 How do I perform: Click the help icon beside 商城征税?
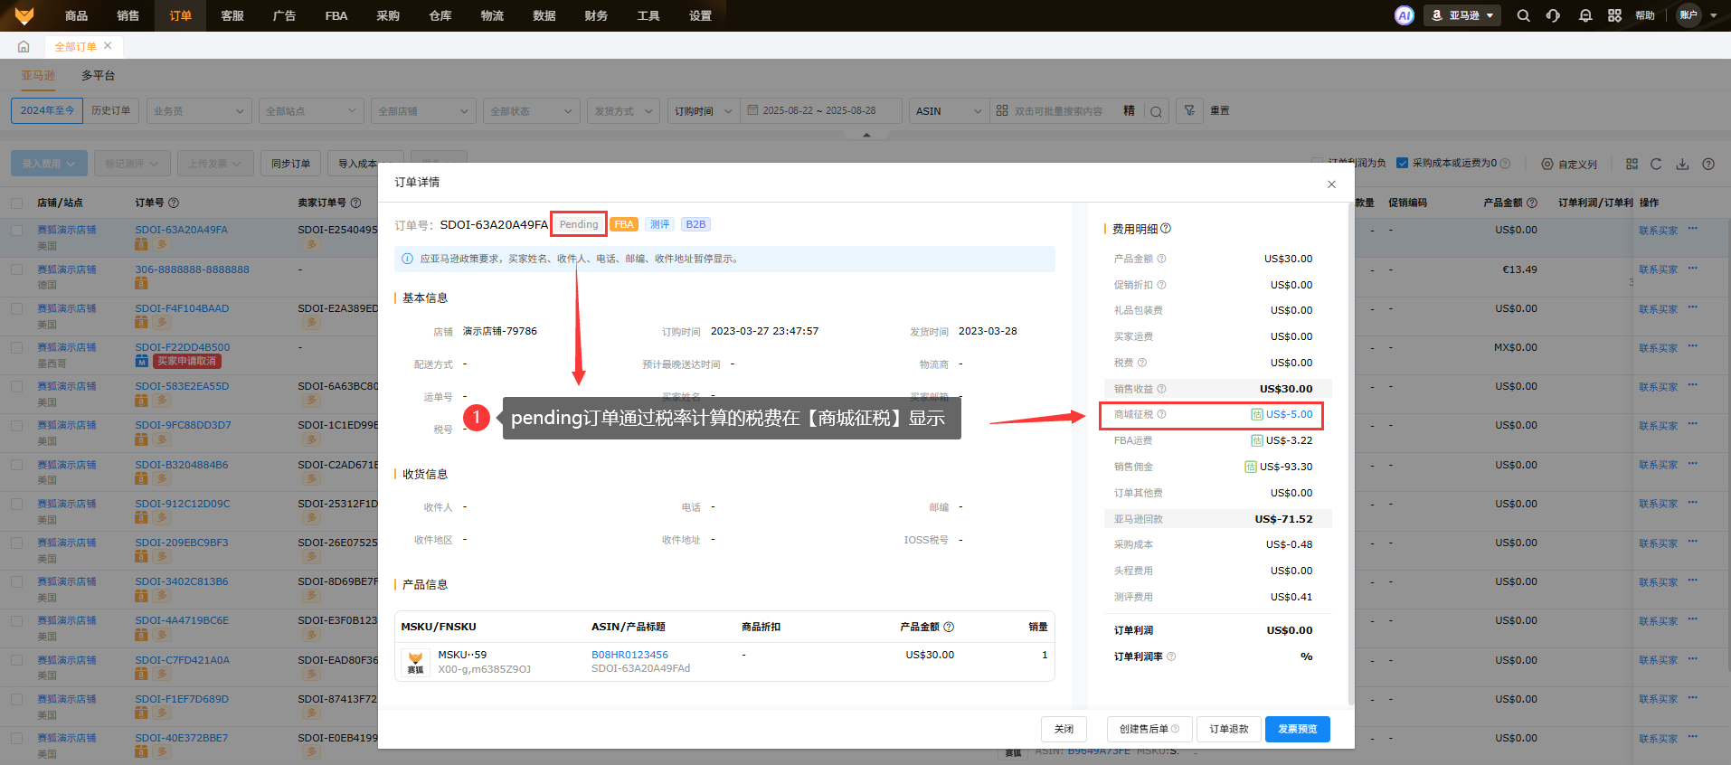(x=1161, y=414)
